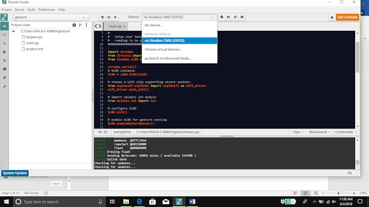This screenshot has width=369, height=207.
Task: Select No device option
Action: (x=180, y=25)
